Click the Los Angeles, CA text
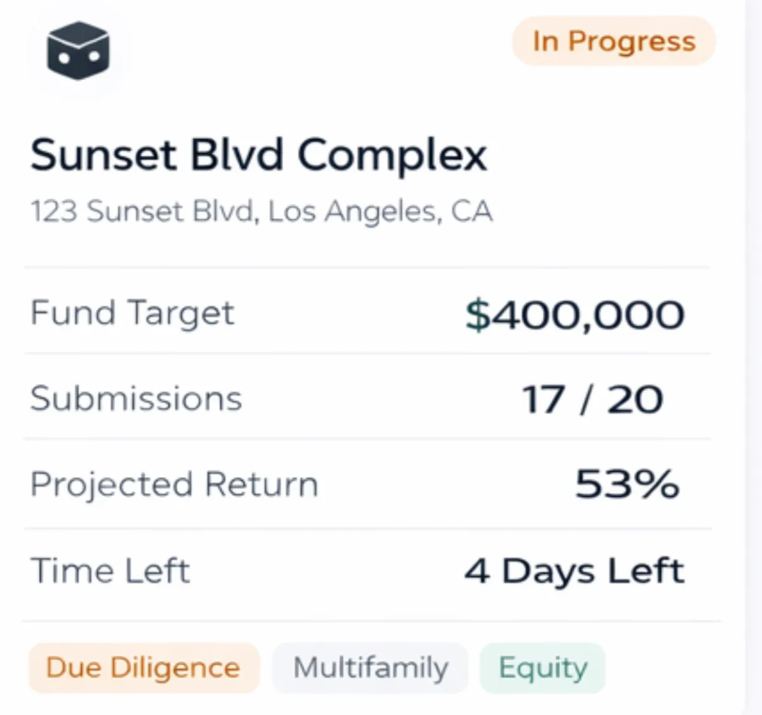This screenshot has width=762, height=715. pos(380,211)
